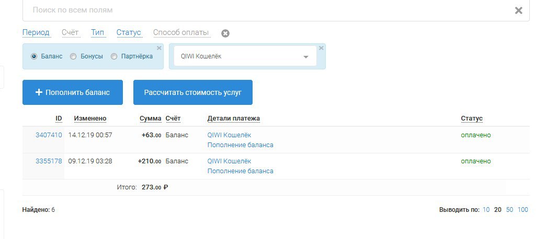558x239 pixels.
Task: Click Рассчитать стоимость услуг button
Action: pos(193,92)
